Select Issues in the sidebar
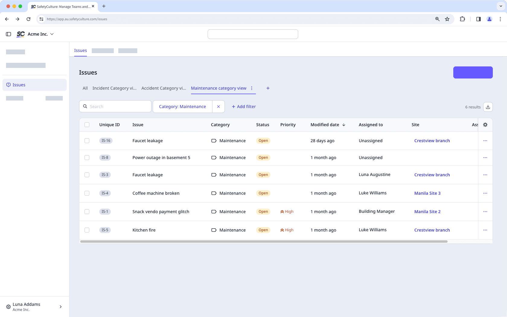 [19, 85]
